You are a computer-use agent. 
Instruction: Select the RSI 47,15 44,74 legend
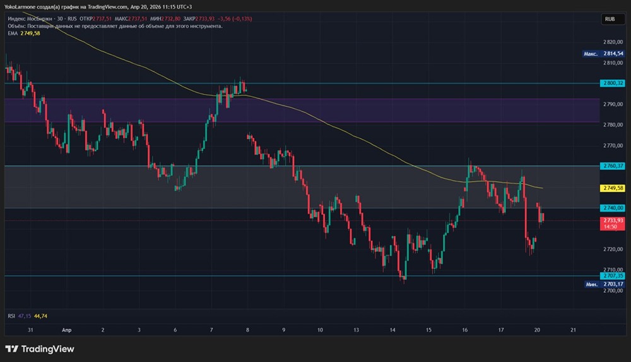pyautogui.click(x=27, y=316)
